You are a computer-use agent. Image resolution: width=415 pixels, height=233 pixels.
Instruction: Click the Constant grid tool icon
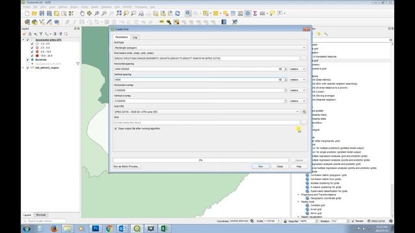click(307, 205)
